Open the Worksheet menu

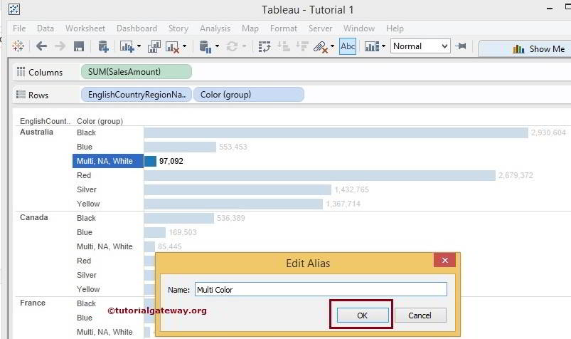click(x=85, y=28)
